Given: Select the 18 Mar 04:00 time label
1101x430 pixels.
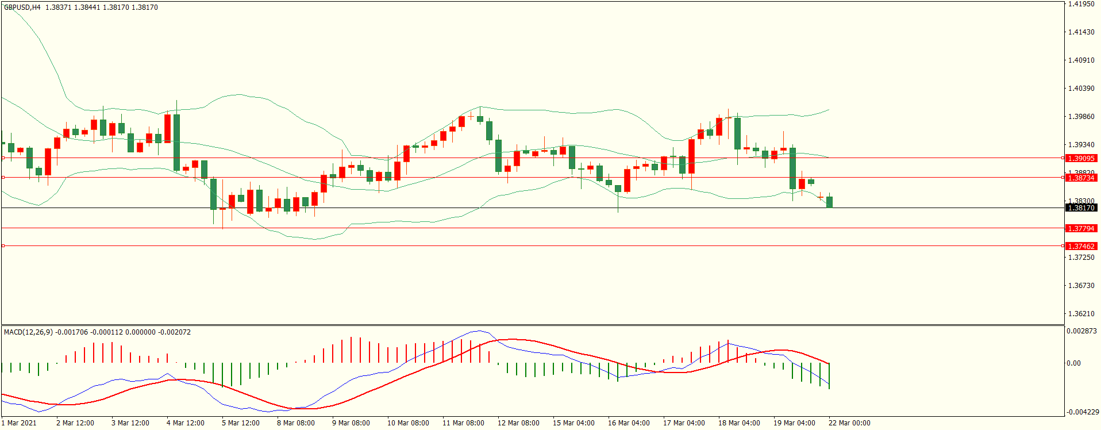Looking at the screenshot, I should pos(739,423).
